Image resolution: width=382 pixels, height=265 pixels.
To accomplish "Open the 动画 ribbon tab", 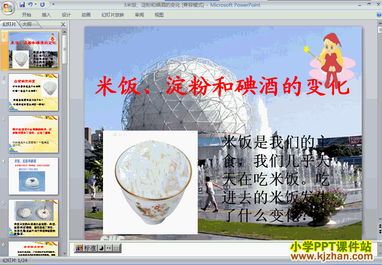I will (86, 15).
